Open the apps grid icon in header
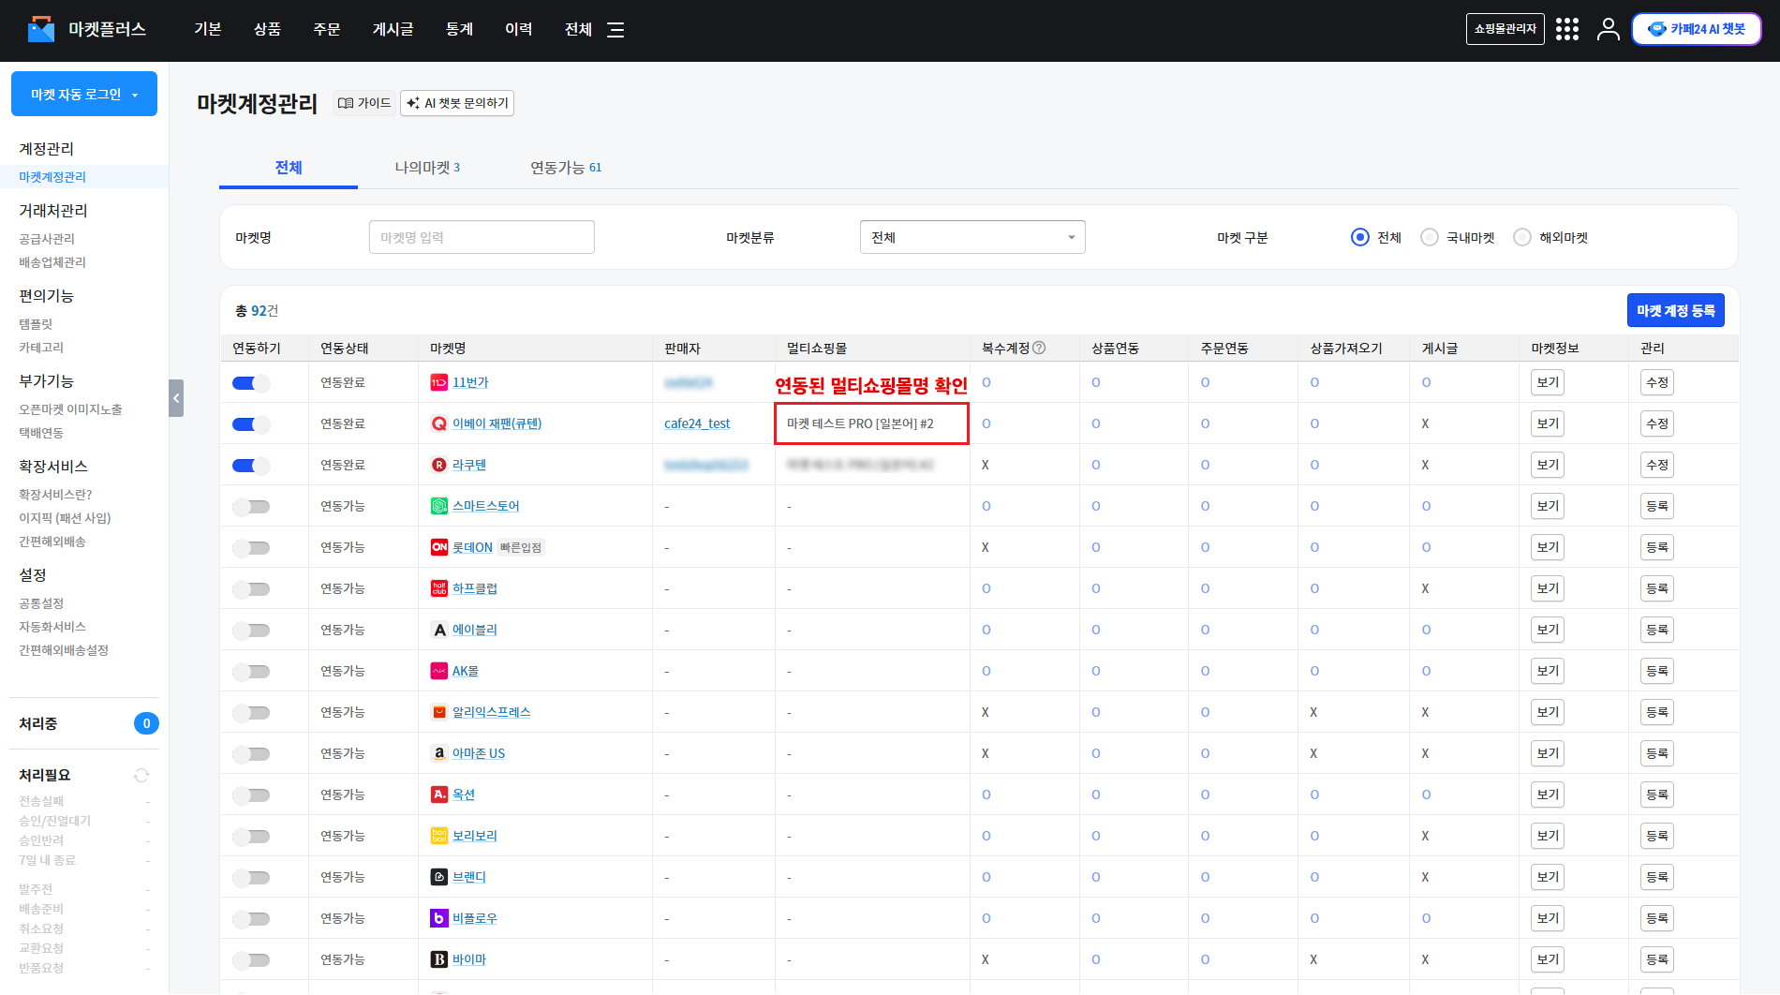The image size is (1780, 995). (x=1566, y=29)
